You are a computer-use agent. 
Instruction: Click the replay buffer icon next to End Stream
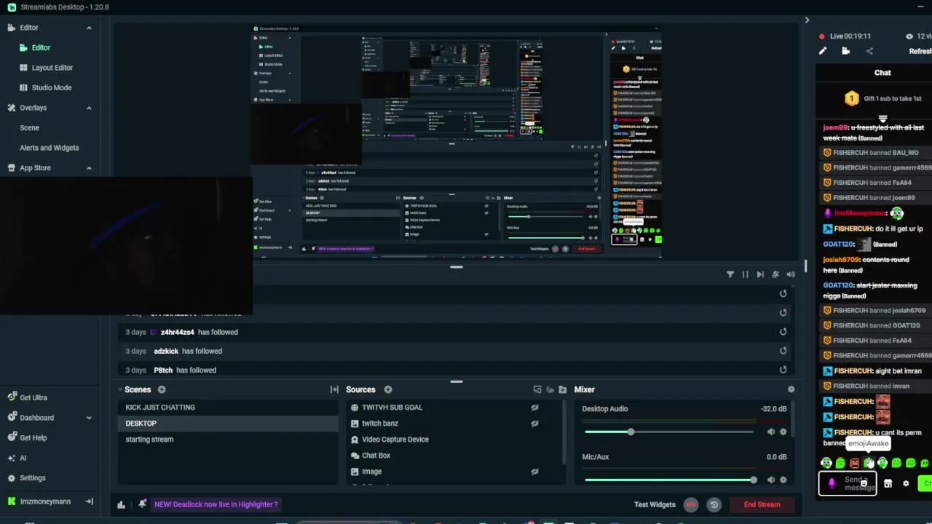tap(714, 504)
